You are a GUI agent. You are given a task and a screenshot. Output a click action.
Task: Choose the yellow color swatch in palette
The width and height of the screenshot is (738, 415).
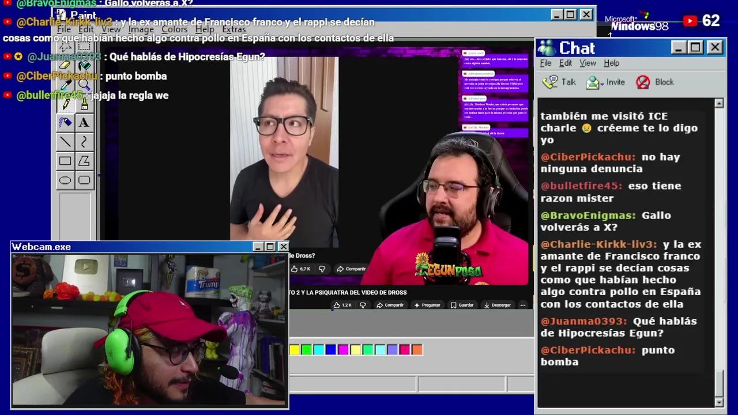coord(295,349)
